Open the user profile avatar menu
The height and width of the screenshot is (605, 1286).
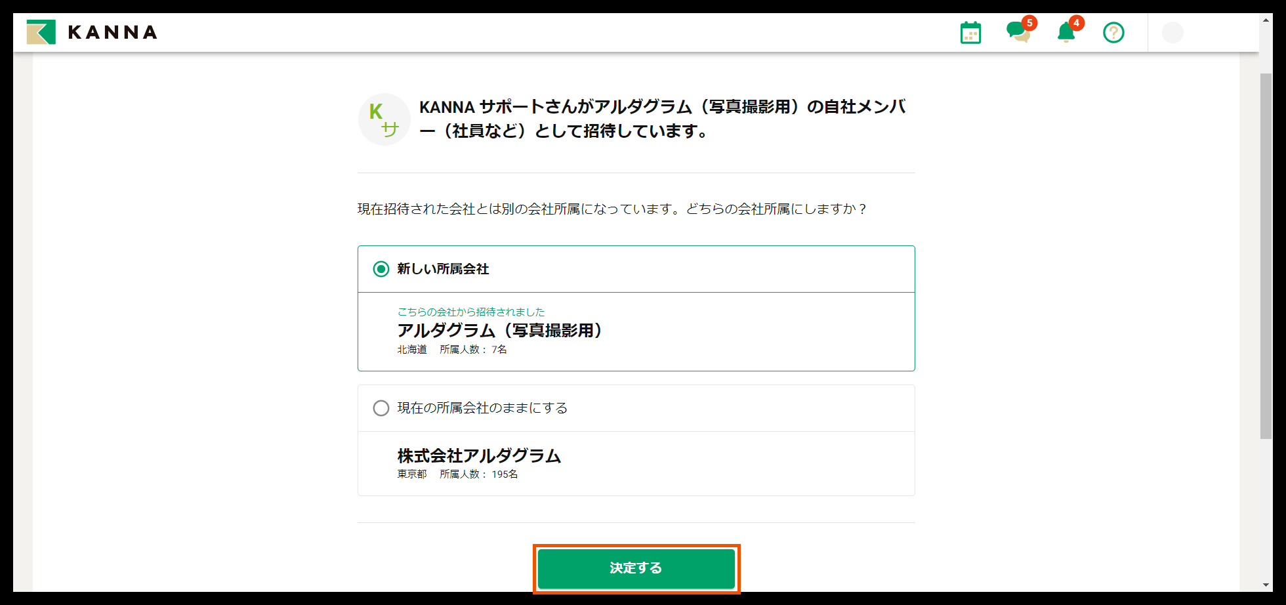click(1172, 33)
